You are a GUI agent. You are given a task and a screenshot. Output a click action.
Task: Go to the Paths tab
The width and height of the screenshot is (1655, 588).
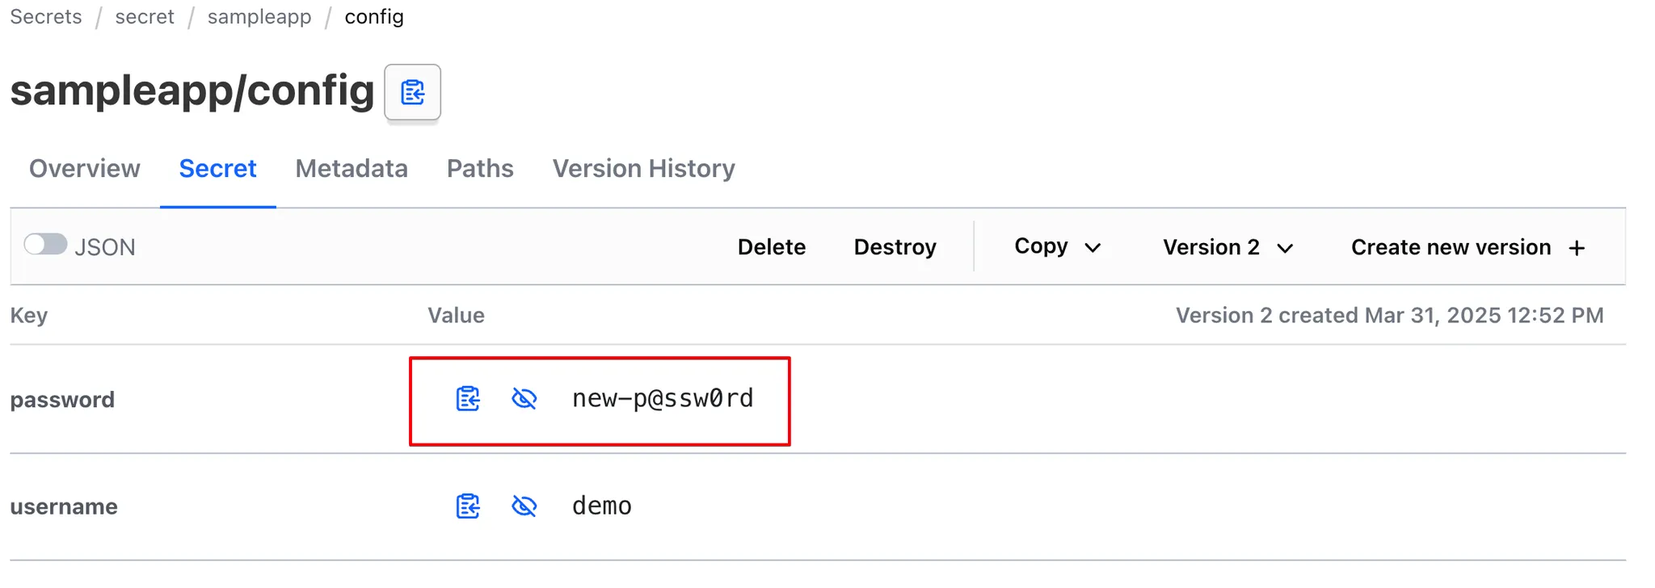coord(480,169)
